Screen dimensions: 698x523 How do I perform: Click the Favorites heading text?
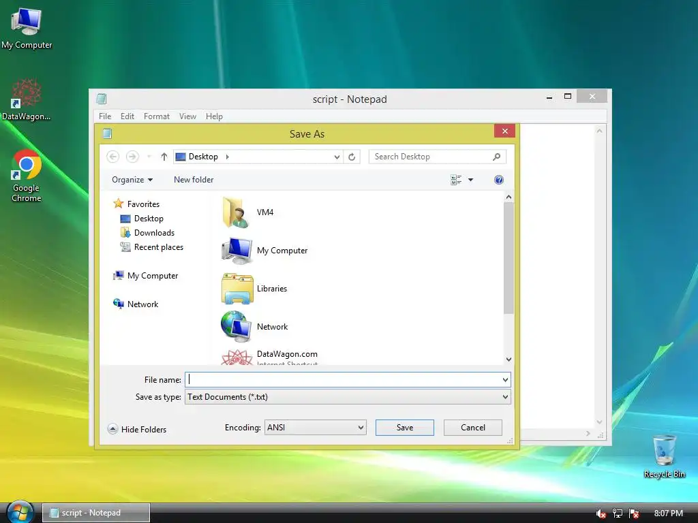pos(143,204)
